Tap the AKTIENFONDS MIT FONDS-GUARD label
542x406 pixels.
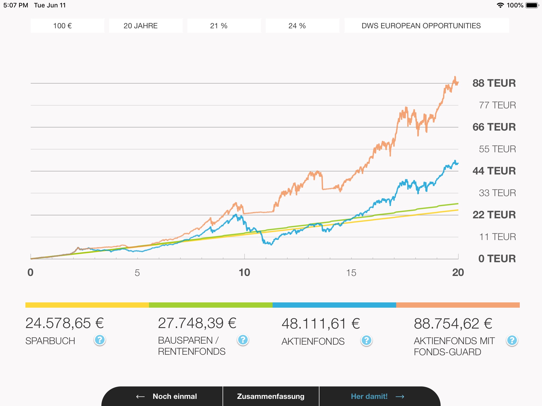[x=454, y=346]
